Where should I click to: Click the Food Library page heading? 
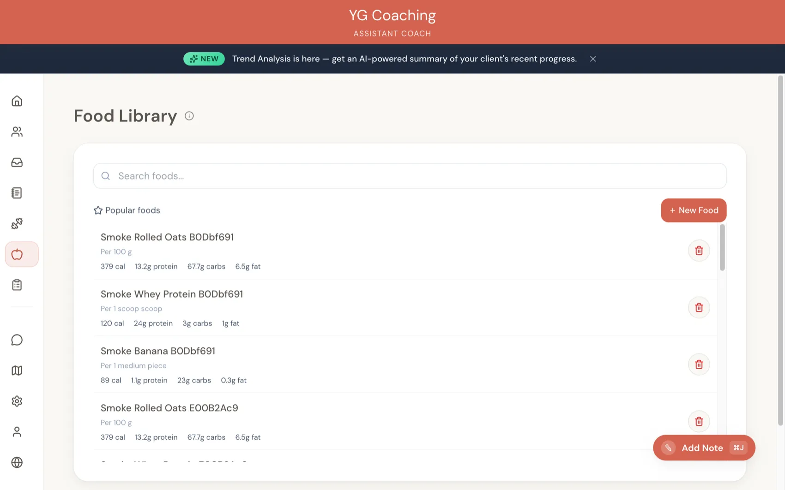(125, 116)
